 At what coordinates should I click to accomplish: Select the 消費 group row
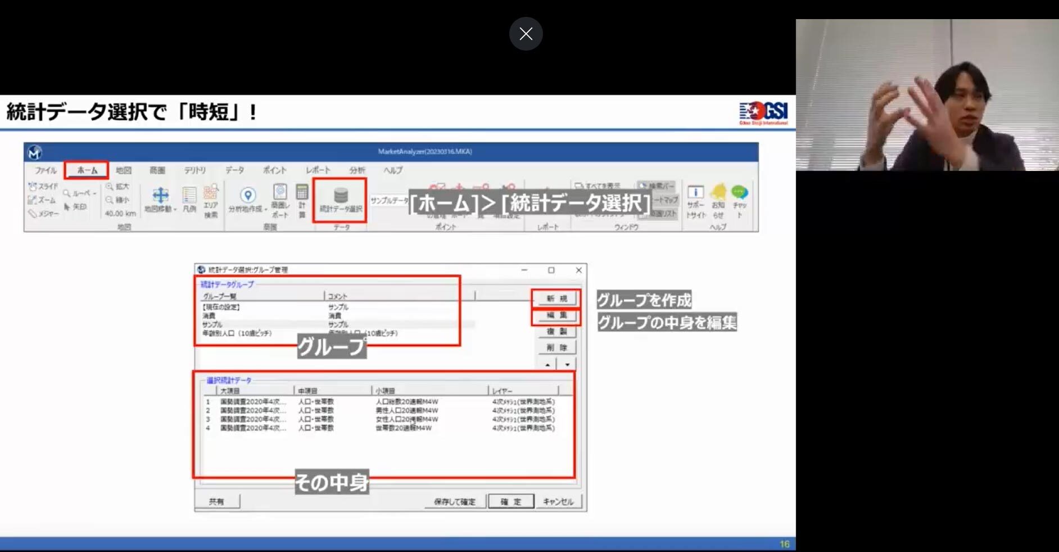(337, 316)
